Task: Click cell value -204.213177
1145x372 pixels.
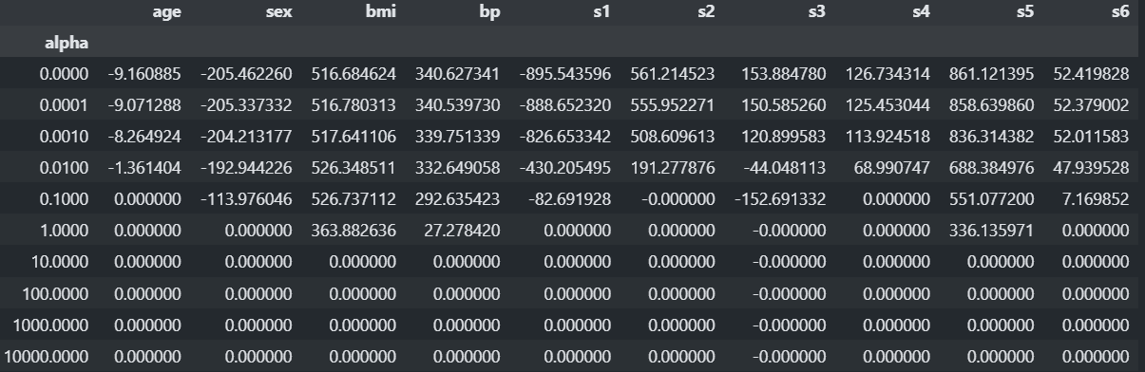Action: 246,136
